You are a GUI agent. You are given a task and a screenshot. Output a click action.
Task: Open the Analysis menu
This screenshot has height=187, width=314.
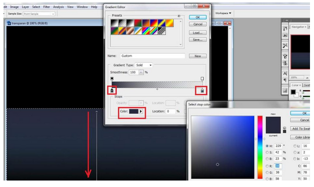coord(58,7)
